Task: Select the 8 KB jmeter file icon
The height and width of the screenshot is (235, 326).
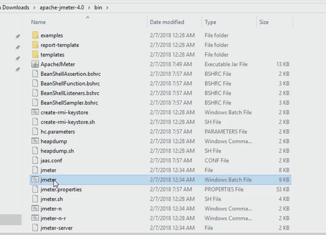Action: click(x=35, y=170)
